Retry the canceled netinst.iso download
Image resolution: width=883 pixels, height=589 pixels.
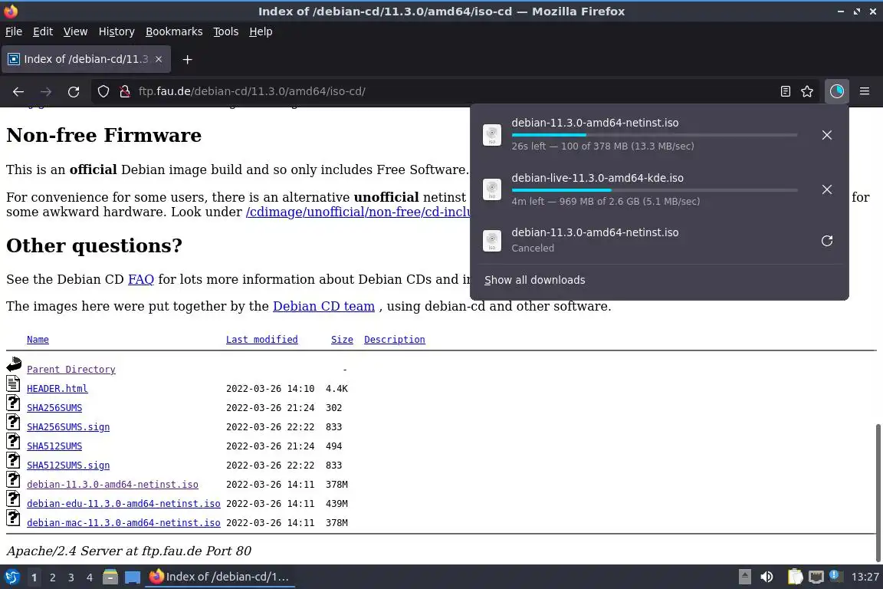click(827, 241)
